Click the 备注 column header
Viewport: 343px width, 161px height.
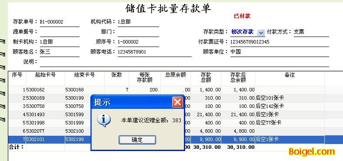tap(290, 75)
